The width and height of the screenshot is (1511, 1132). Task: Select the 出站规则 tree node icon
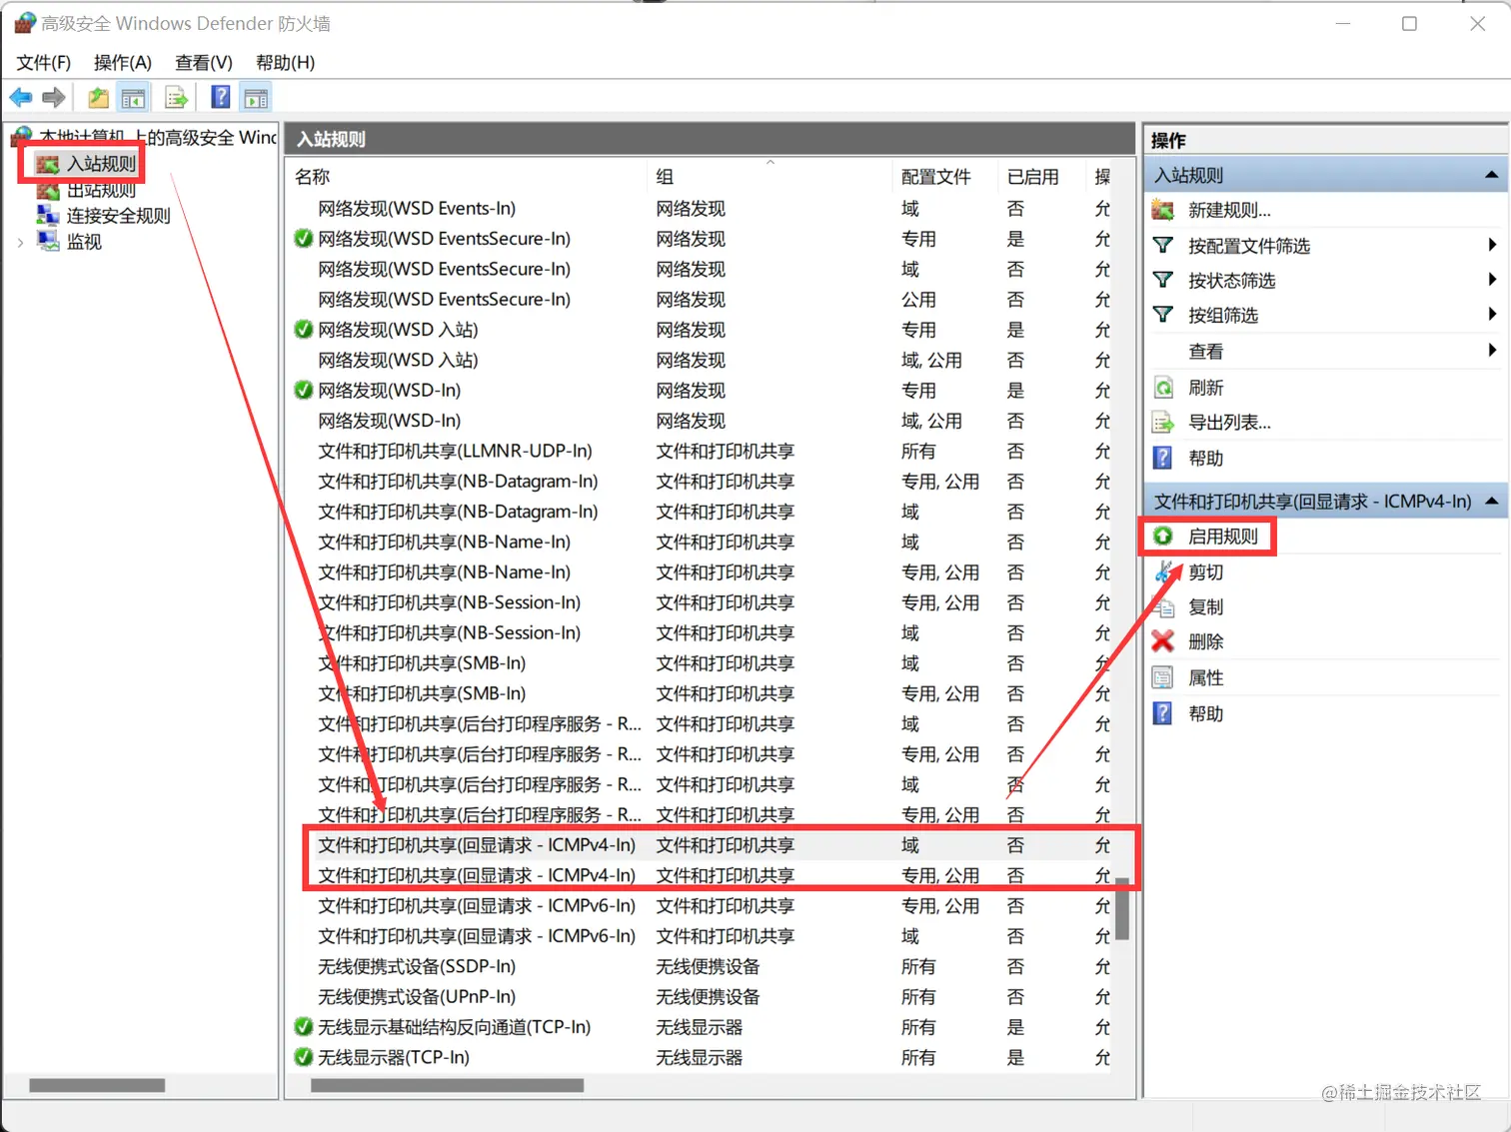48,190
